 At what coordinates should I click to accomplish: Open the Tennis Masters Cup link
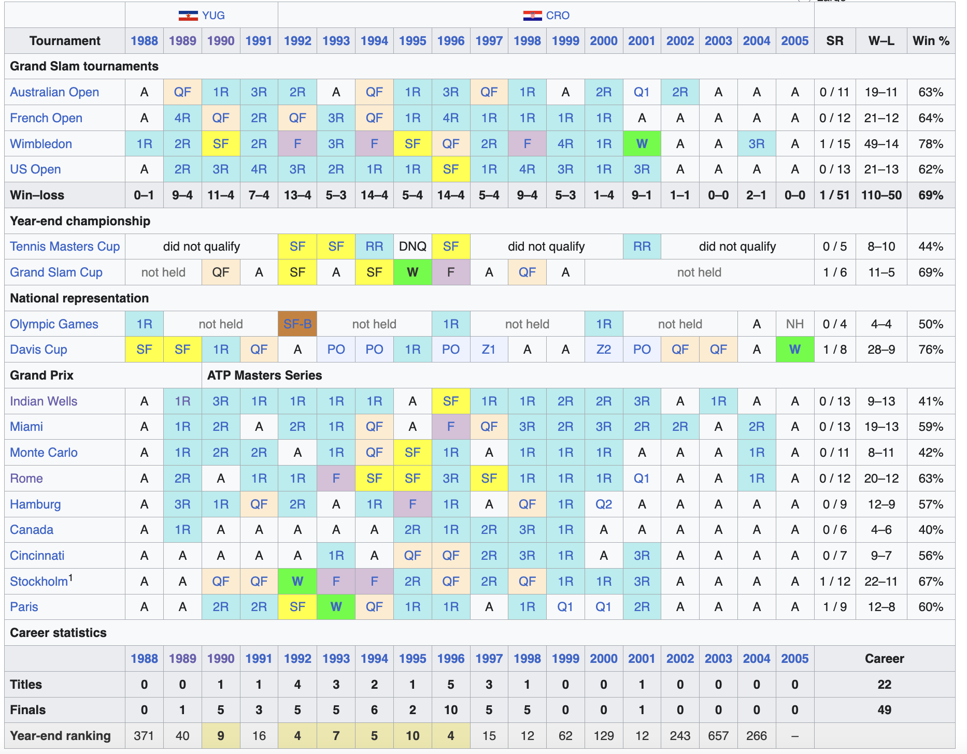[65, 247]
